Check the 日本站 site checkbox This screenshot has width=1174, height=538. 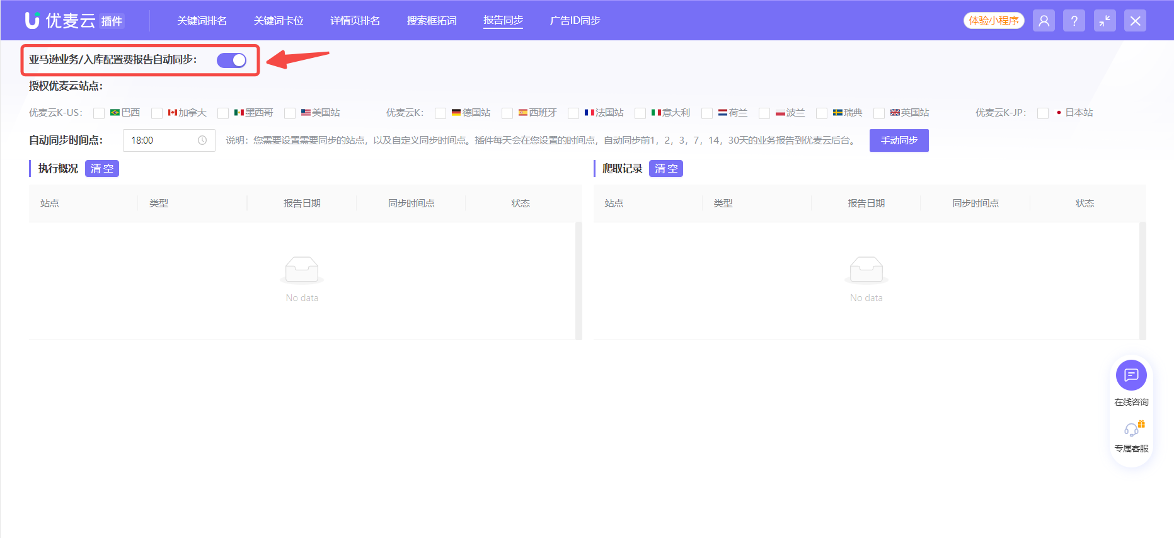(1043, 113)
